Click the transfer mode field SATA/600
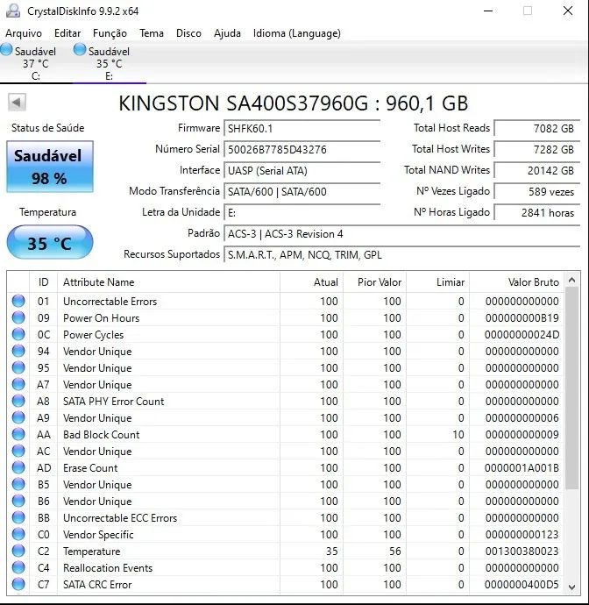The height and width of the screenshot is (605, 589). pyautogui.click(x=302, y=192)
